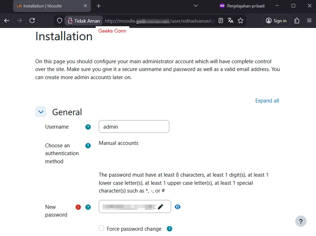The image size is (316, 236).
Task: Click the Sign in button
Action: pyautogui.click(x=276, y=20)
